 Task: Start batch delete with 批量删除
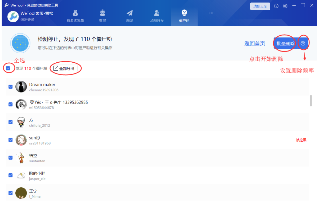coord(286,43)
